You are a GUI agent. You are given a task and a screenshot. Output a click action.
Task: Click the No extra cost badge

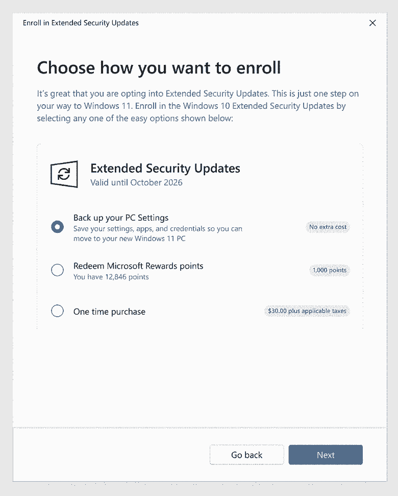pyautogui.click(x=328, y=227)
